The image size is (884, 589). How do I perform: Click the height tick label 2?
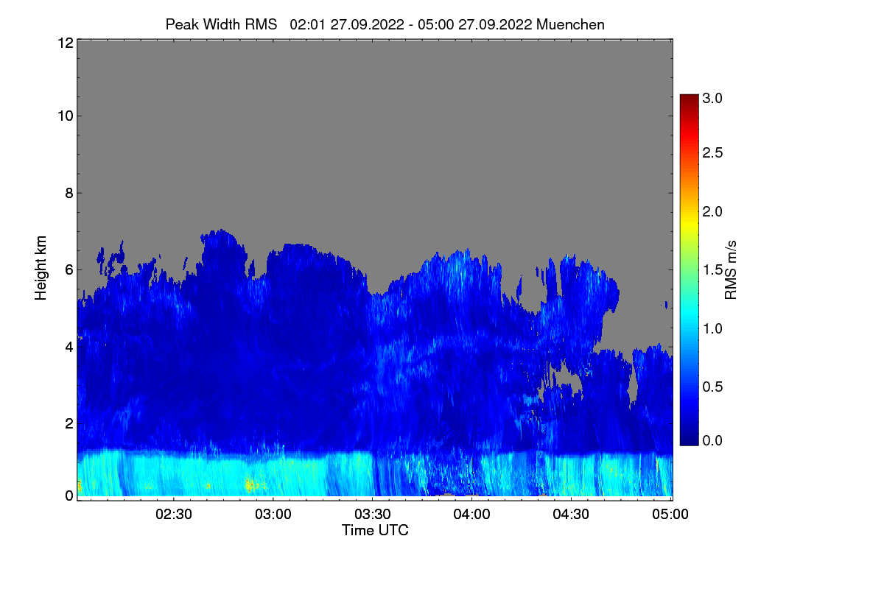click(x=69, y=423)
